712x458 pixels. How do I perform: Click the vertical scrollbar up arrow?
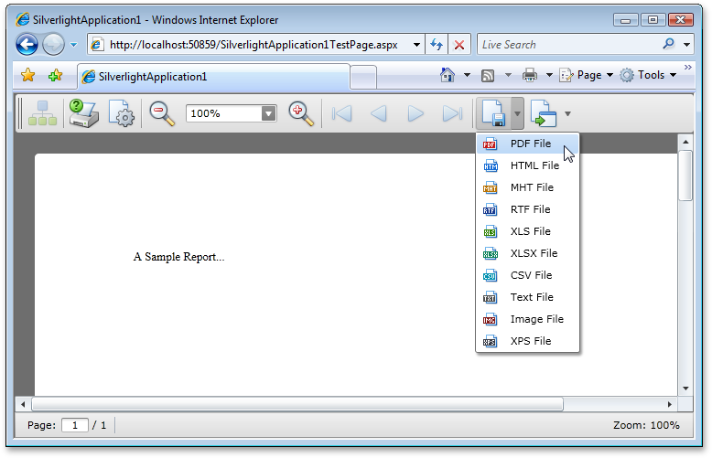coord(685,142)
